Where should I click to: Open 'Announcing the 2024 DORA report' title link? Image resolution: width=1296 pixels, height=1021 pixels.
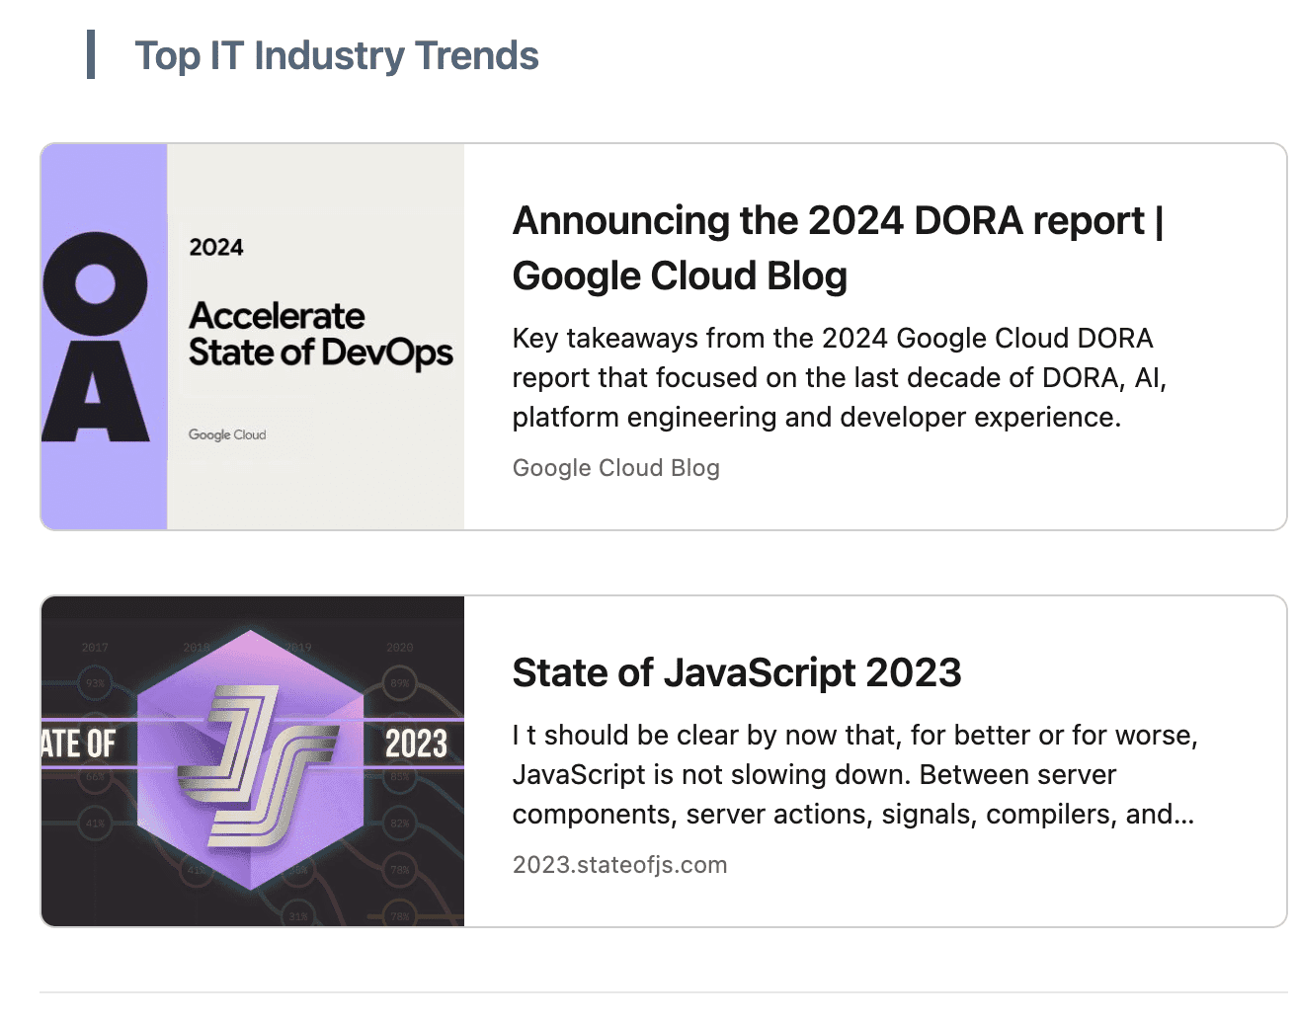point(838,248)
